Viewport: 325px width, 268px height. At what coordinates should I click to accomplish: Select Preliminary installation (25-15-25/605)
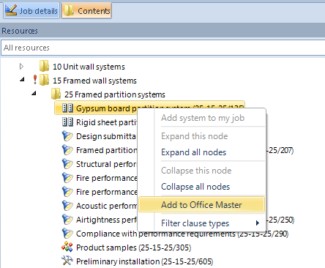coord(144,261)
